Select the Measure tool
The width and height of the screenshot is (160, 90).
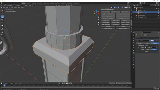(x=2, y=32)
